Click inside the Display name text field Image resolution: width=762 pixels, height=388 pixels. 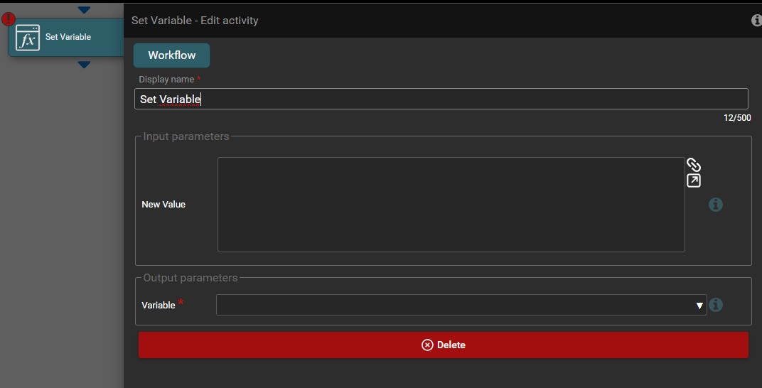click(441, 99)
